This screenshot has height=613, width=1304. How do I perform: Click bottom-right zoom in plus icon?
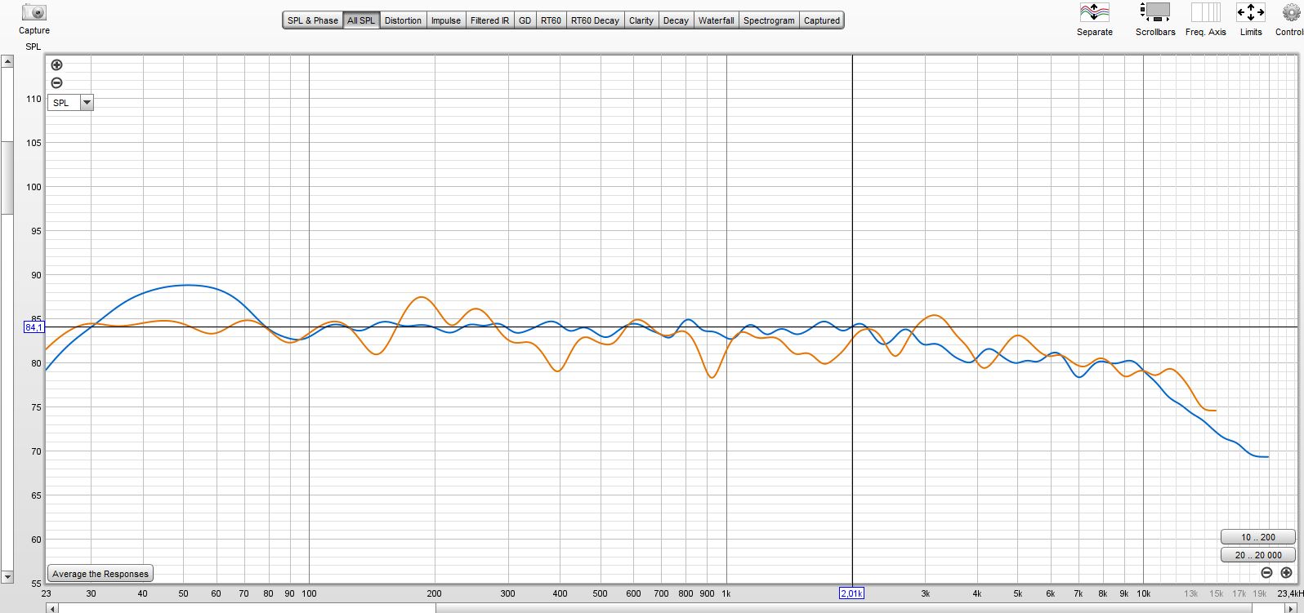(x=1286, y=572)
